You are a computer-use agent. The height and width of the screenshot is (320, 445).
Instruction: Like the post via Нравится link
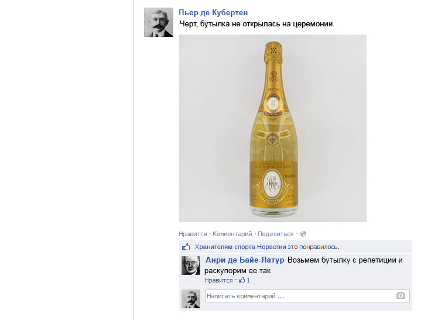click(193, 234)
